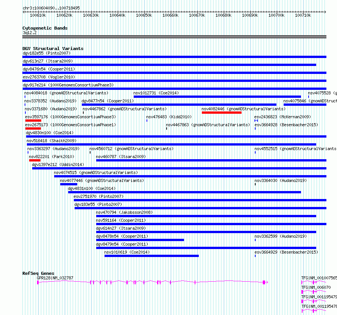Click dgv183e55 (Pinto2007) label
The width and height of the screenshot is (337, 315).
point(98,204)
